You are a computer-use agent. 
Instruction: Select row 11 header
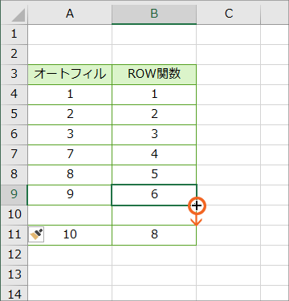coord(14,235)
